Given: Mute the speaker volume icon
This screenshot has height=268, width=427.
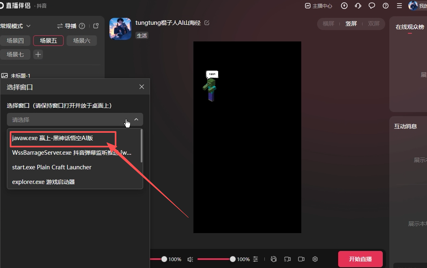Looking at the screenshot, I should 190,259.
